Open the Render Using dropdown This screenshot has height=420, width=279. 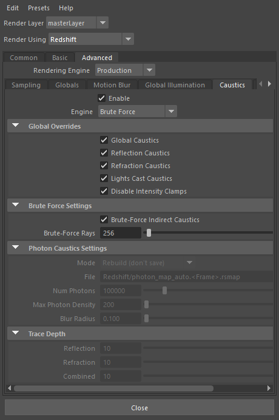pos(91,39)
